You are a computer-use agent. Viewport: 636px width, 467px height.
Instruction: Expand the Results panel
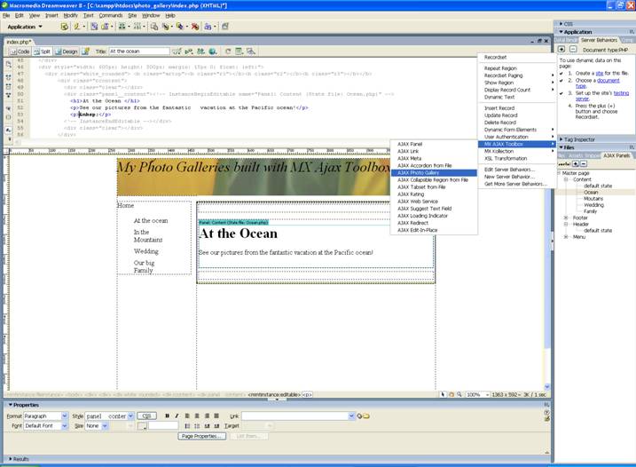tap(11, 459)
